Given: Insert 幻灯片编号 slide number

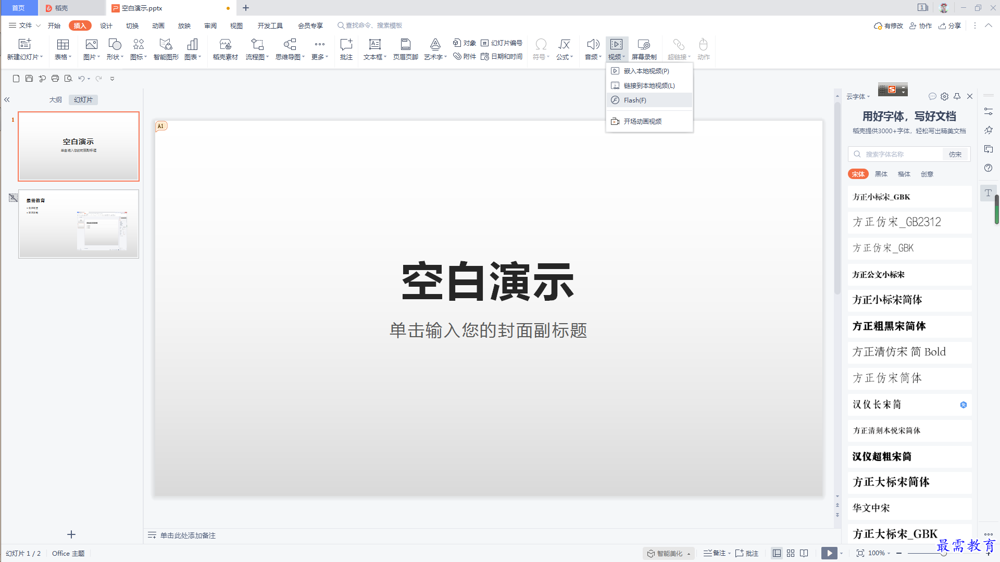Looking at the screenshot, I should pos(502,43).
